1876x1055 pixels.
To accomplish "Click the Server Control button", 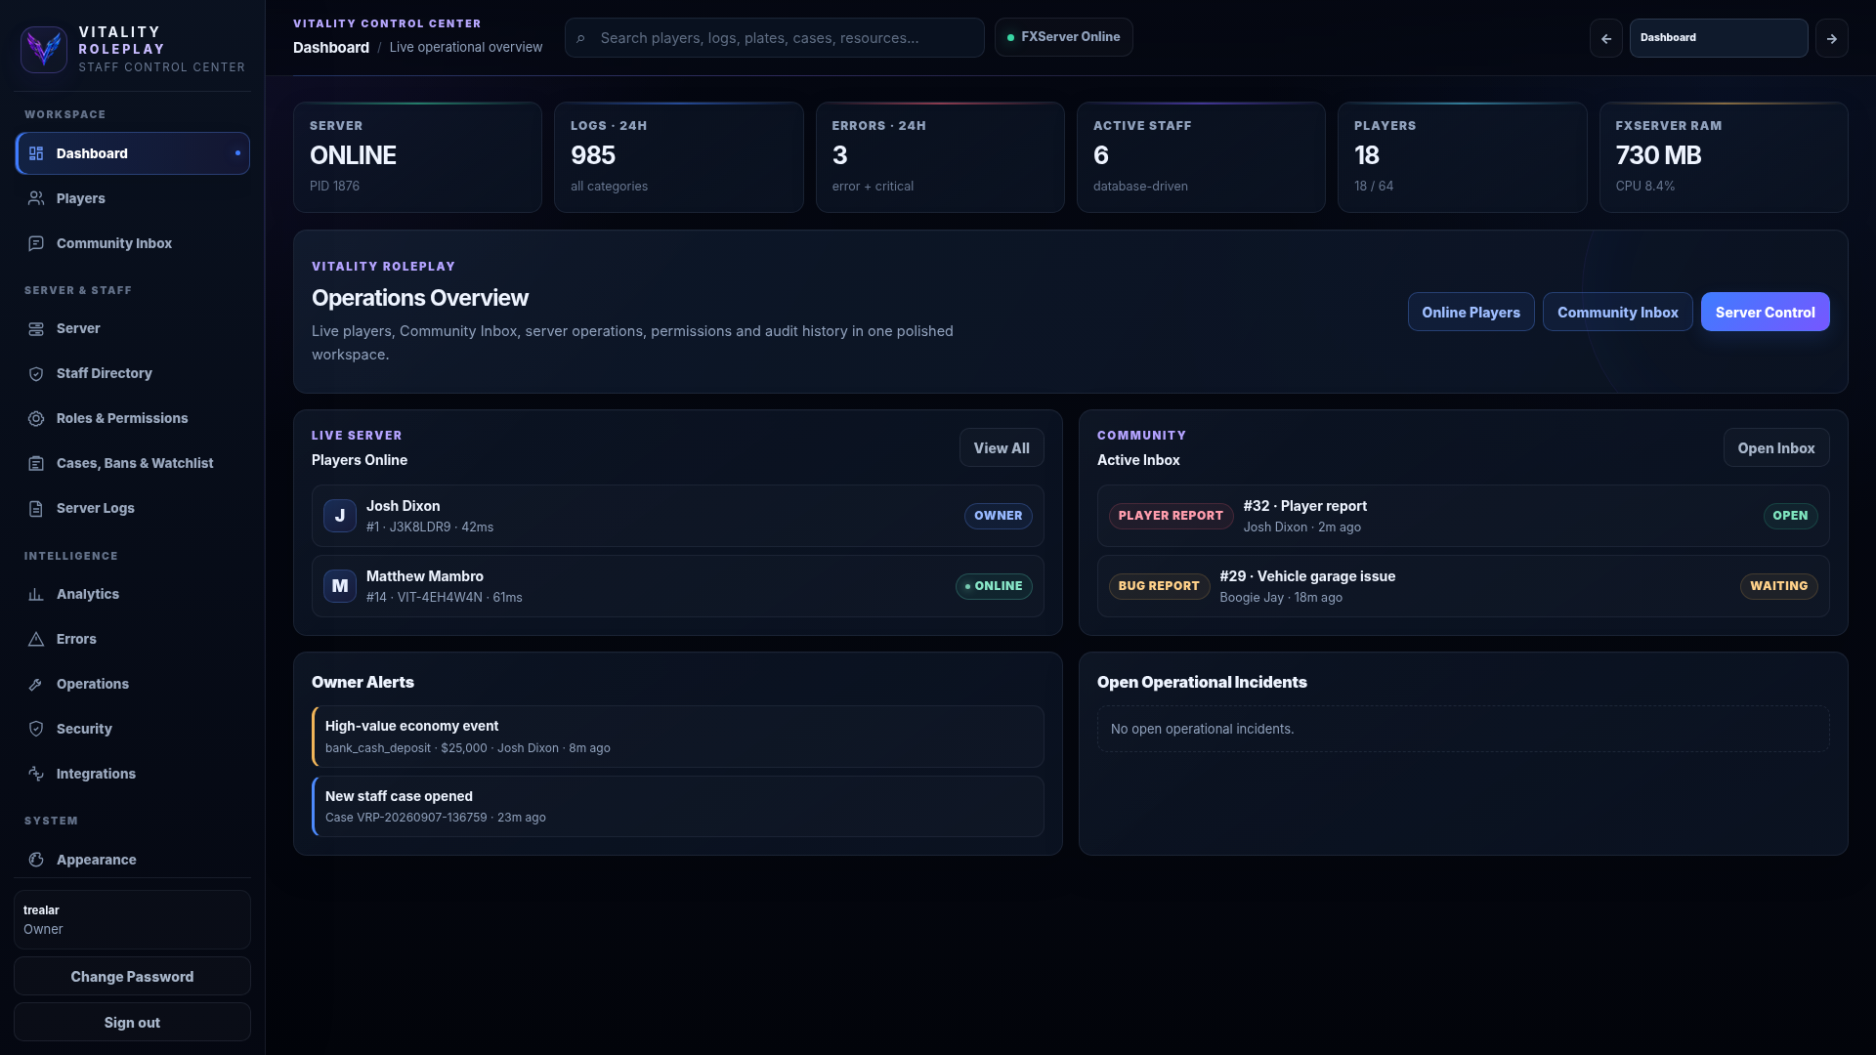I will click(1765, 312).
